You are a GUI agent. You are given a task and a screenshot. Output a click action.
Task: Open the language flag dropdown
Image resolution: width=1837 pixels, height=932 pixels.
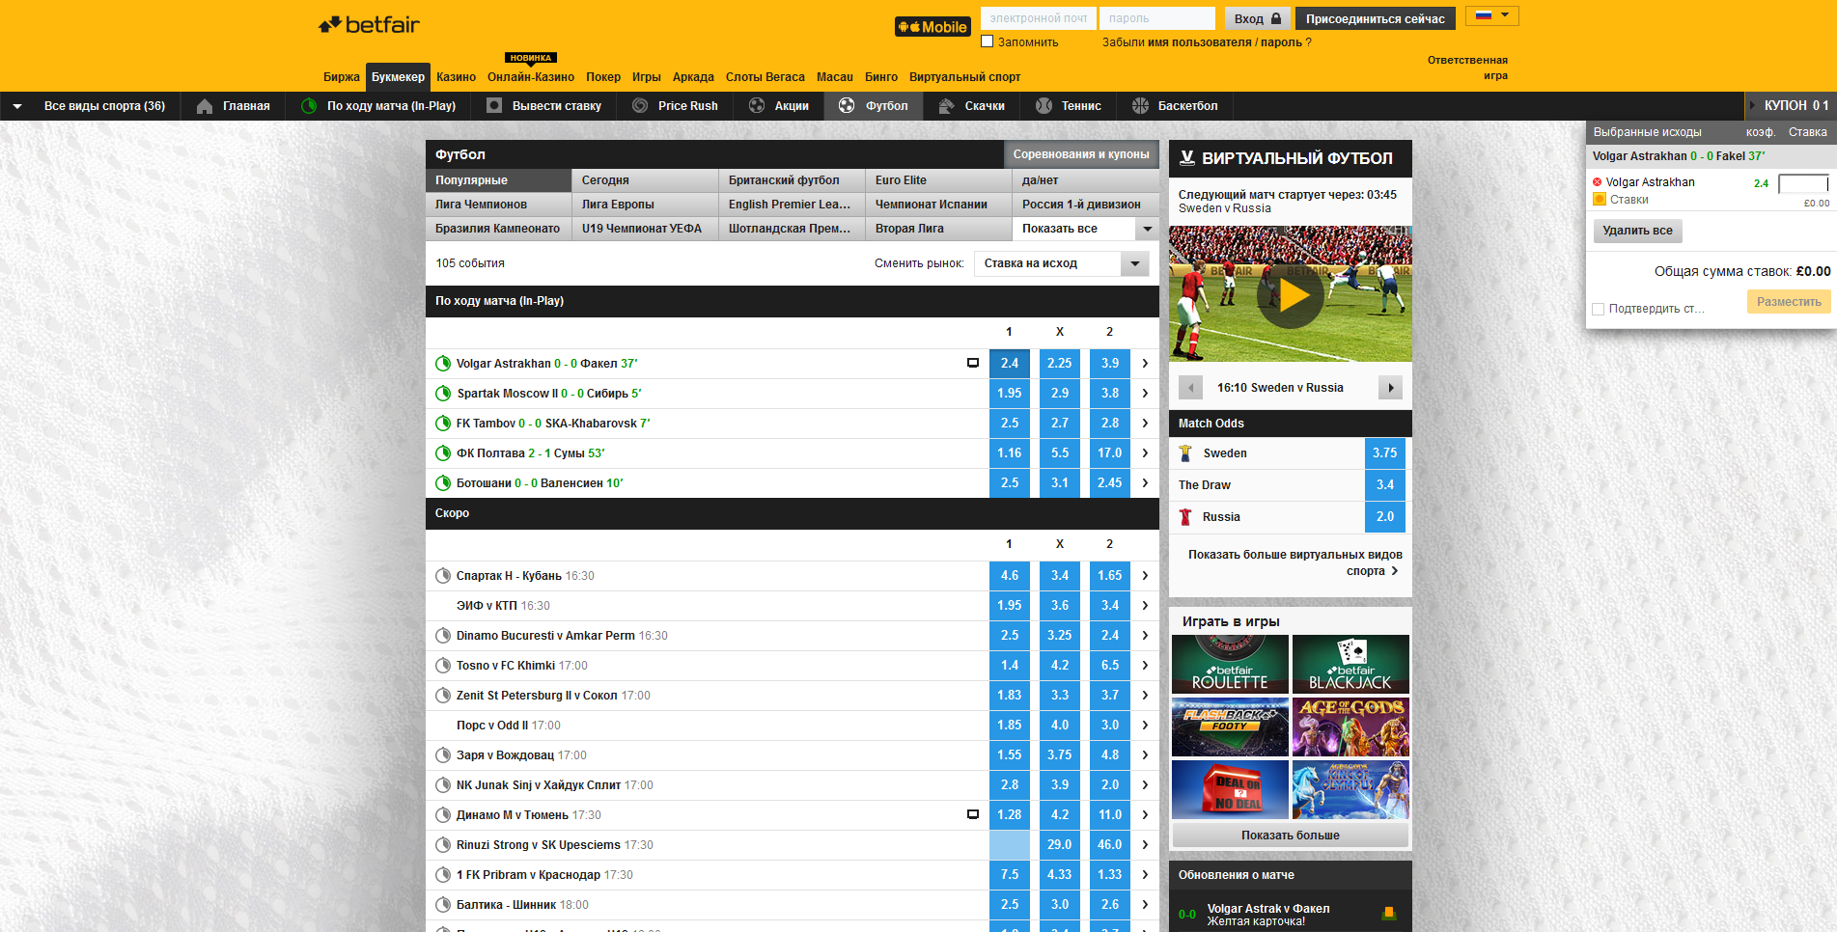point(1491,15)
